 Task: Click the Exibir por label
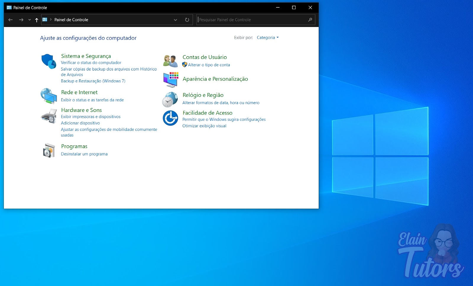tap(244, 38)
